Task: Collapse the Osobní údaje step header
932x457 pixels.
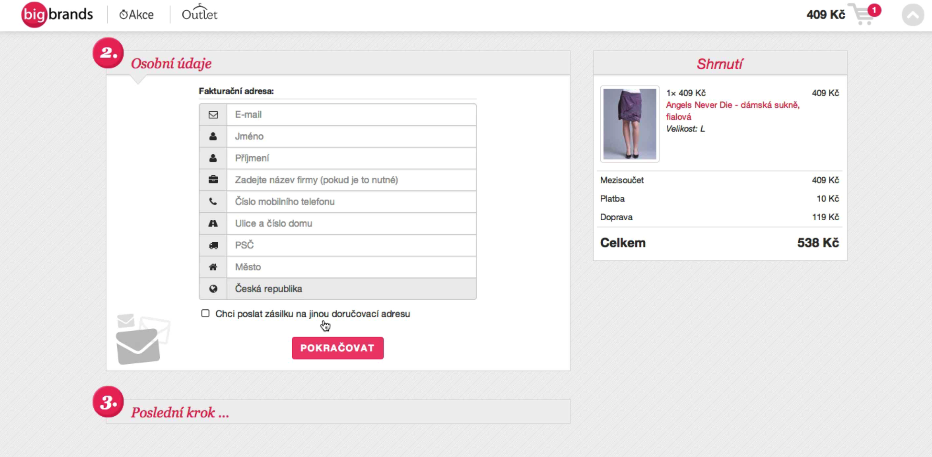Action: pyautogui.click(x=338, y=63)
